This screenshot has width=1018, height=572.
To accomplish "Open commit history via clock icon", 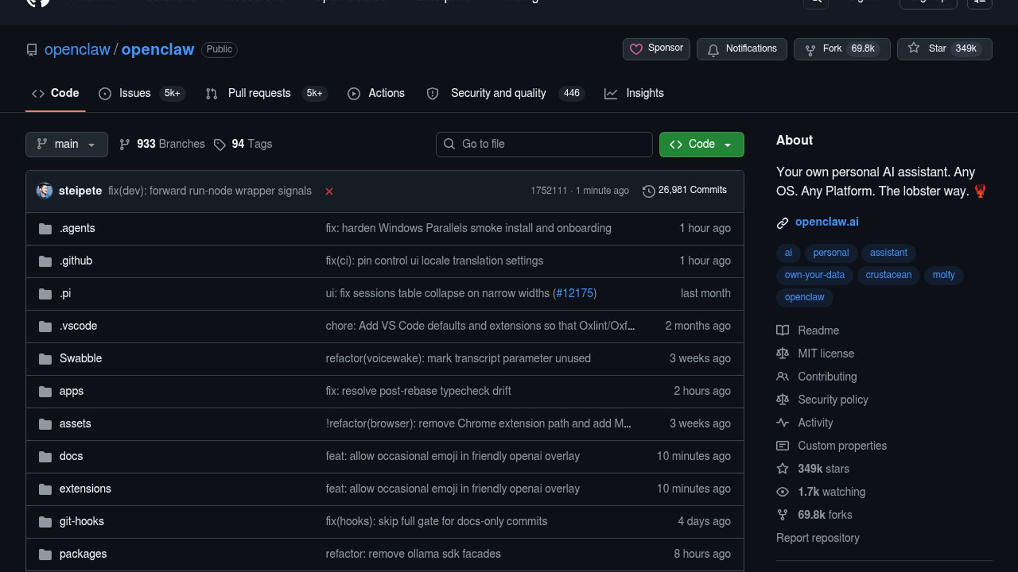I will 648,191.
